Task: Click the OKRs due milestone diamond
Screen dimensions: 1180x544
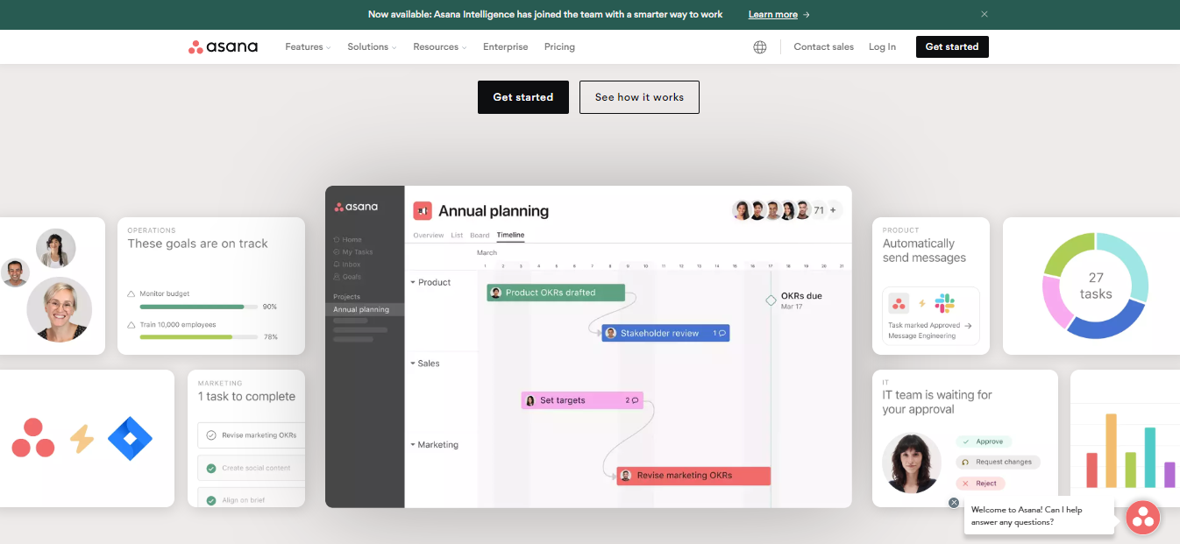Action: pyautogui.click(x=771, y=300)
